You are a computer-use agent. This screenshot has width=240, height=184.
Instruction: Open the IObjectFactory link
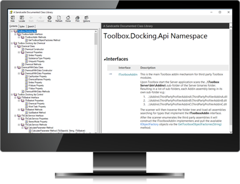tap(149, 124)
